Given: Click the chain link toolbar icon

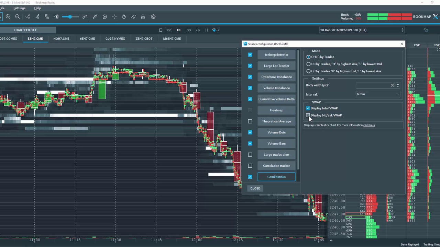Looking at the screenshot, I should [85, 17].
